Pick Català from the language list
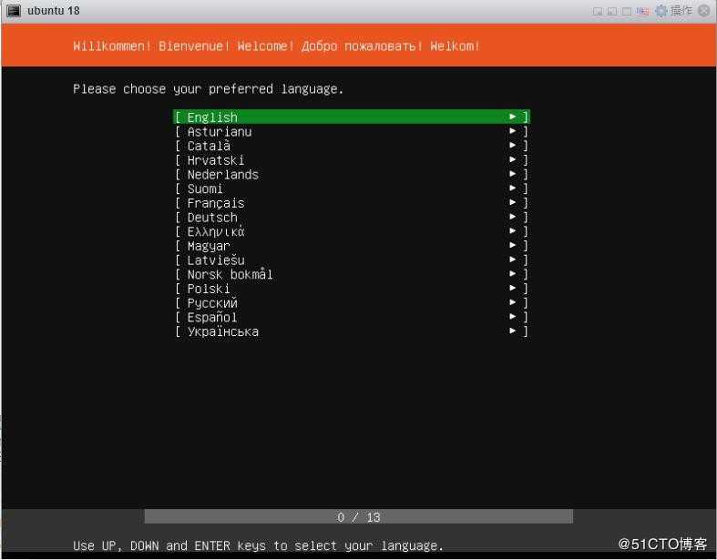 pyautogui.click(x=351, y=146)
